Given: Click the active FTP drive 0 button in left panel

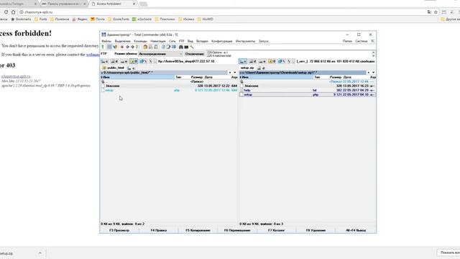Looking at the screenshot, I should pos(134,61).
